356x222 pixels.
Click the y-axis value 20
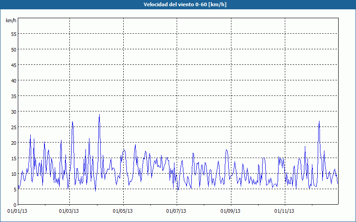pos(14,143)
